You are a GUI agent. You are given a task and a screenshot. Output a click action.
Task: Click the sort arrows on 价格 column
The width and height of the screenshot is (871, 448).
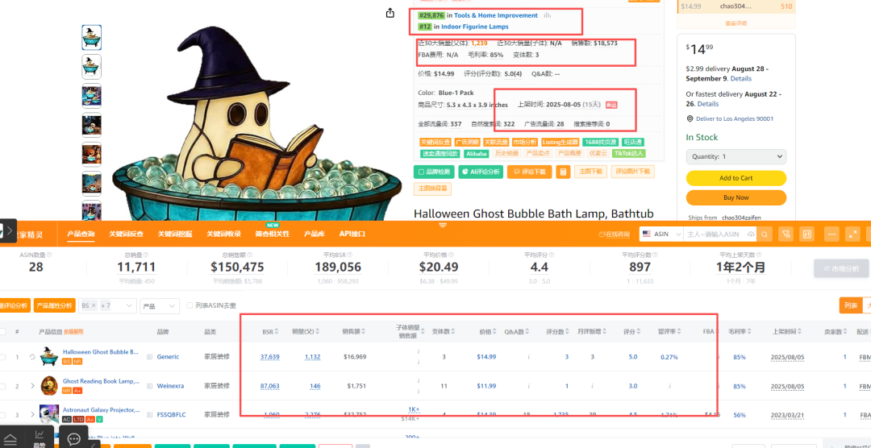coord(496,331)
